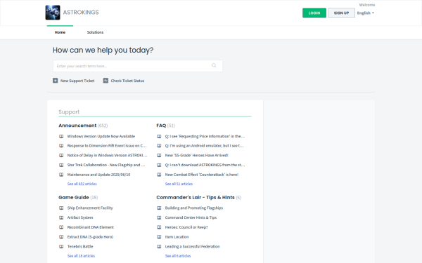Open Commander's Lair - Tips & Hints heading
The height and width of the screenshot is (263, 422).
(196, 197)
